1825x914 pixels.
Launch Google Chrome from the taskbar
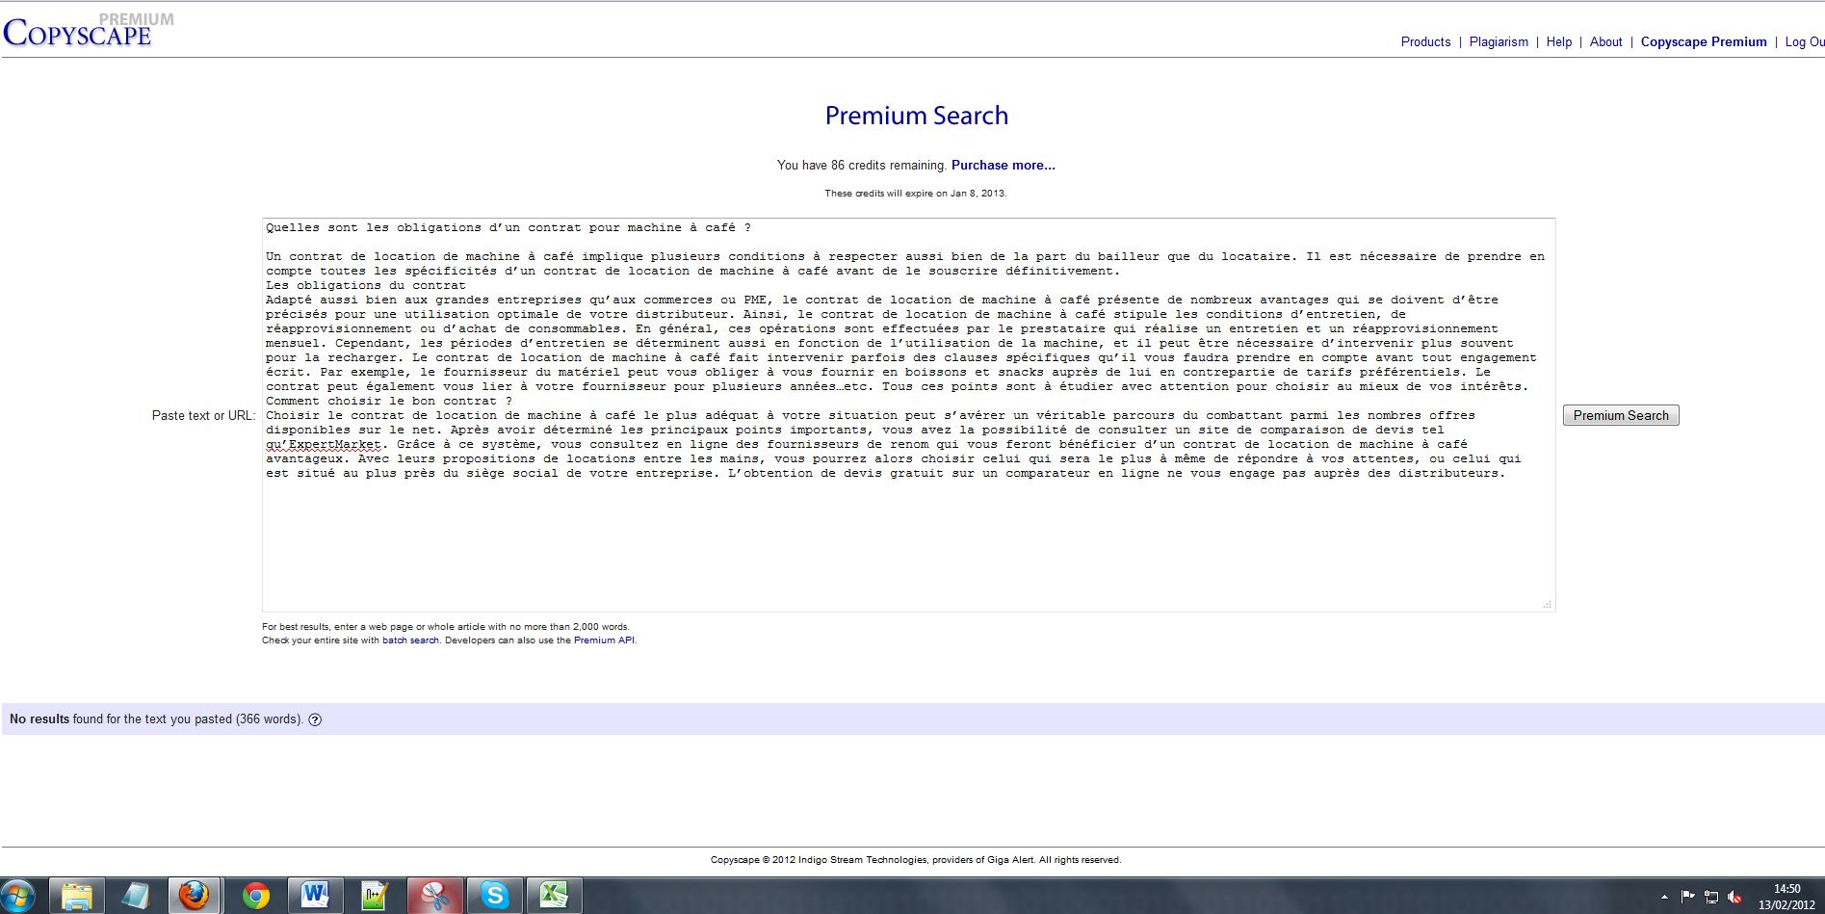[255, 896]
